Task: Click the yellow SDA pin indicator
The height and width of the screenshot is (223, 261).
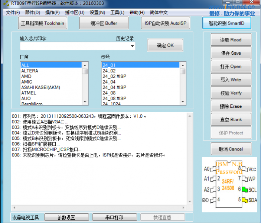Action: point(245,200)
